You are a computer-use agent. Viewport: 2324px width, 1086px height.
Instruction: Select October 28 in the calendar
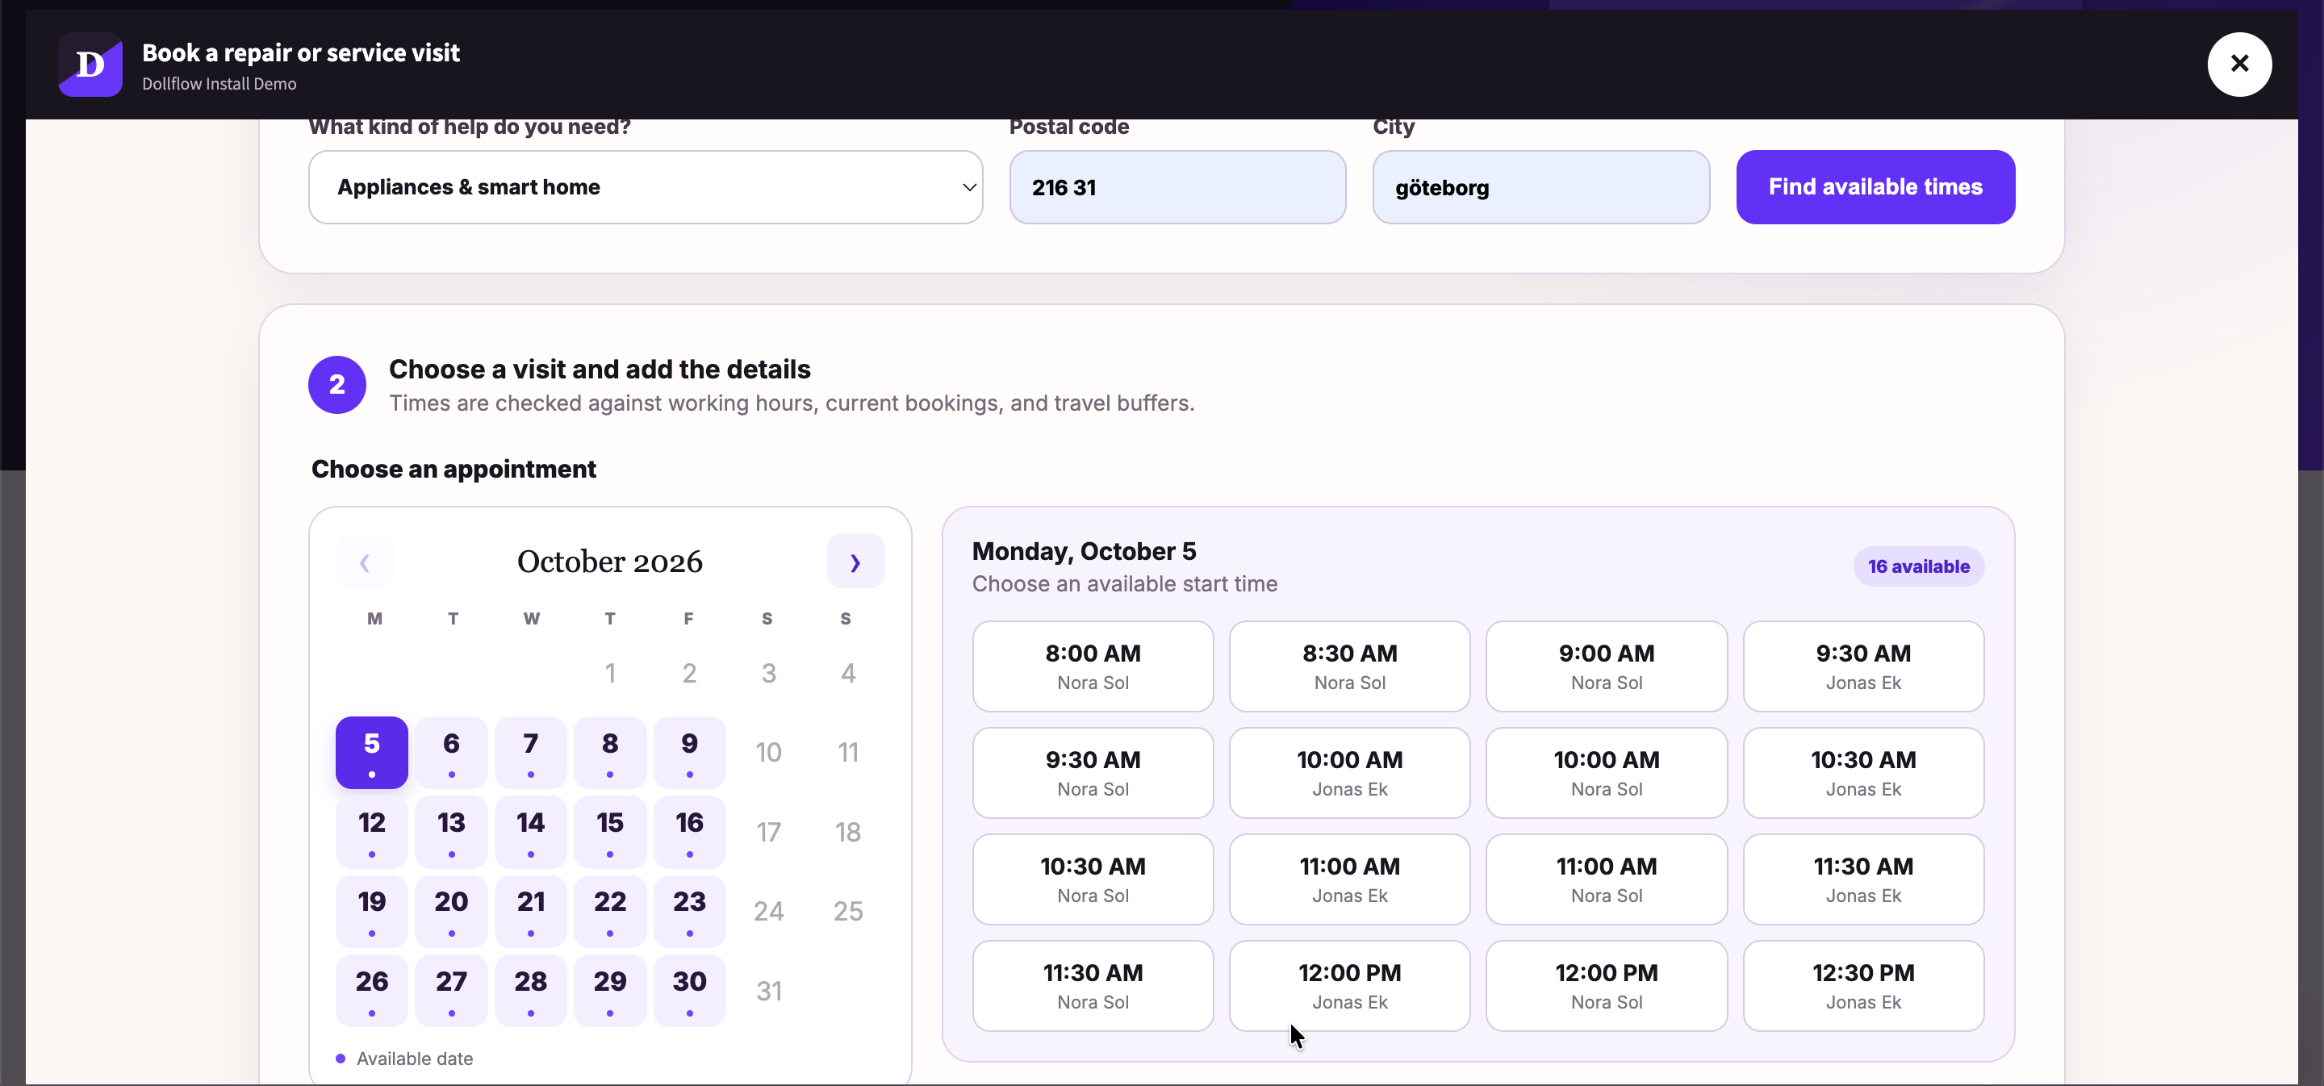pos(530,990)
